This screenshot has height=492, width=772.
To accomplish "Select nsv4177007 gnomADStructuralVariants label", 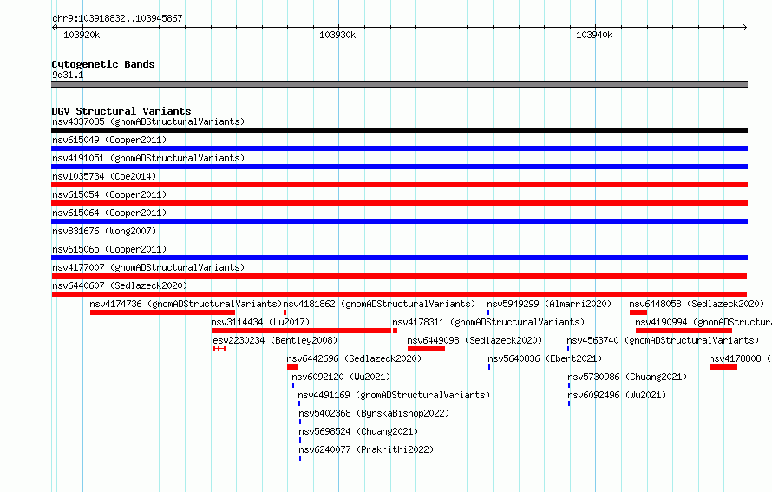I will point(148,267).
